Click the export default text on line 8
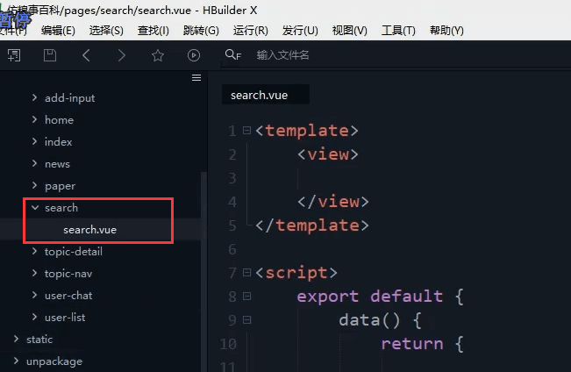 pos(369,297)
